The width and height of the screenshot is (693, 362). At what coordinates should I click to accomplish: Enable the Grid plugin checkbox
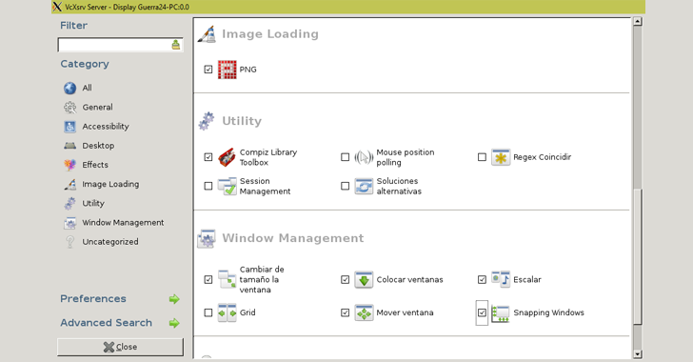click(x=208, y=312)
